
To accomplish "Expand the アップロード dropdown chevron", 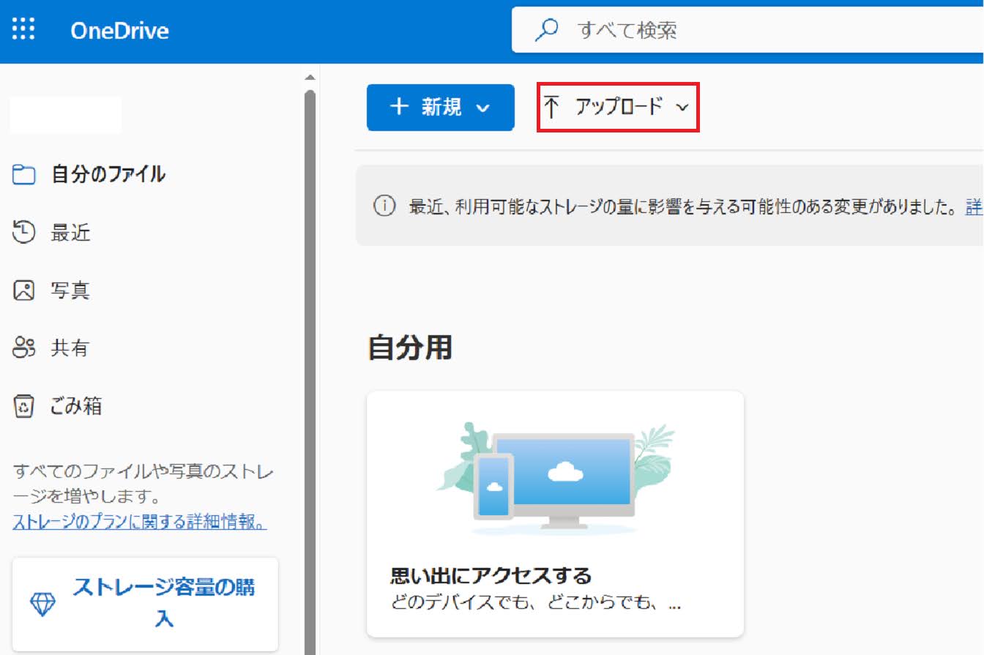I will coord(682,108).
